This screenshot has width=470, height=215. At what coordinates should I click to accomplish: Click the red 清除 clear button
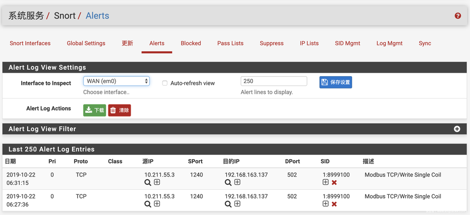click(119, 110)
